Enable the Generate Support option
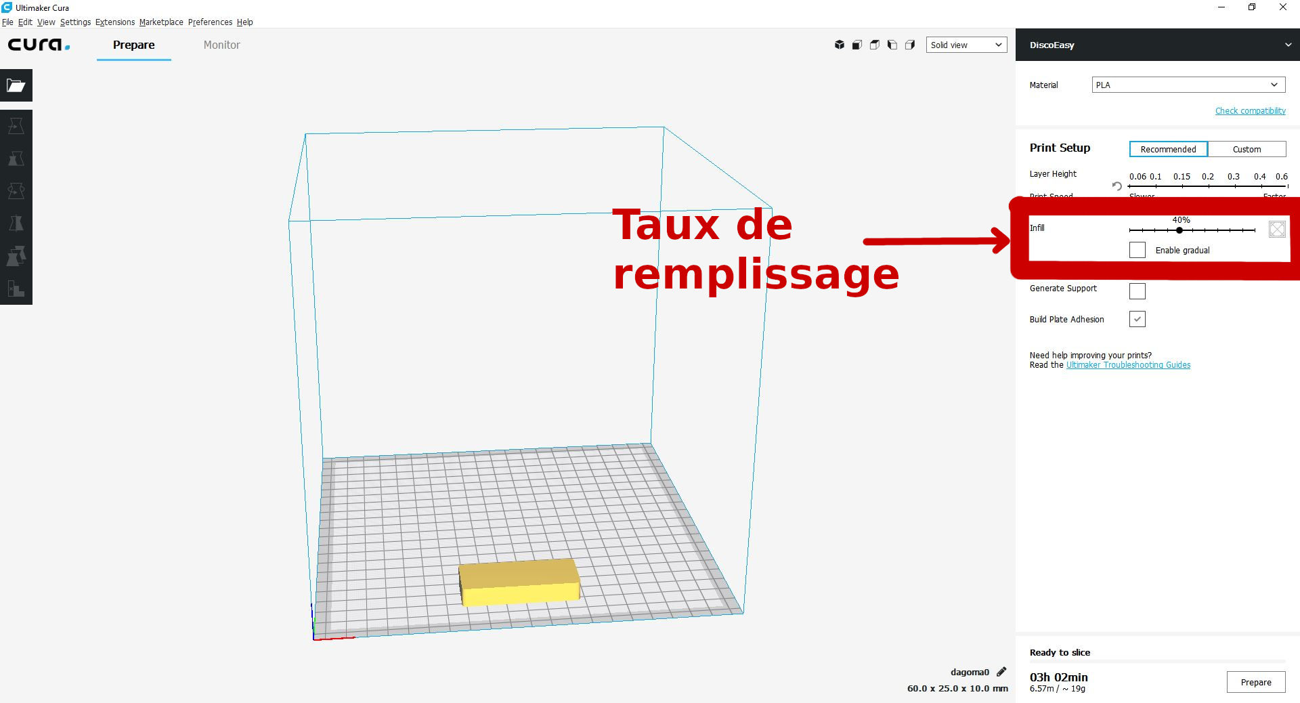Image resolution: width=1300 pixels, height=703 pixels. pos(1137,291)
